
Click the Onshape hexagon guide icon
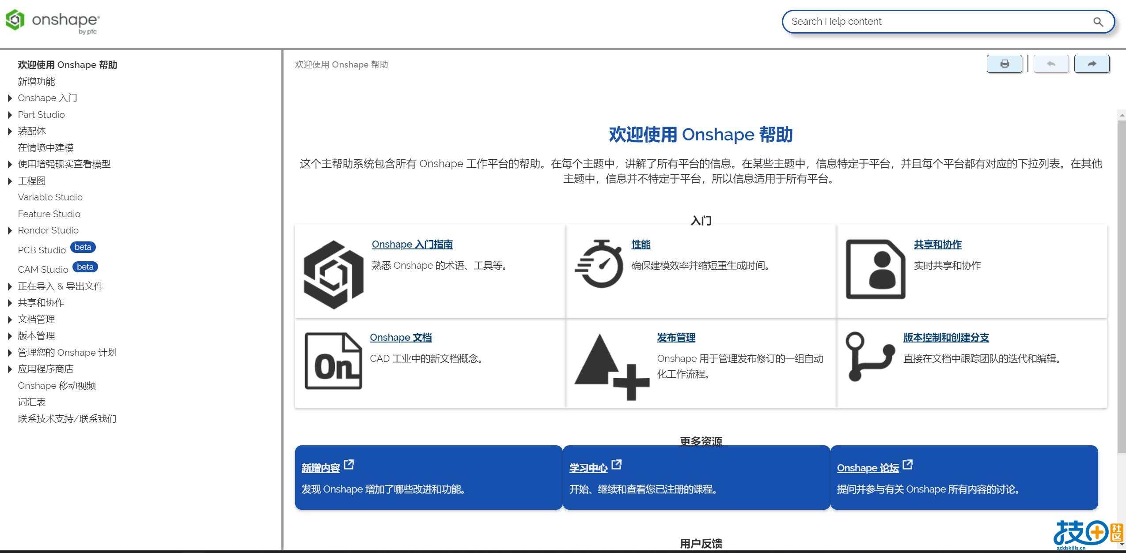334,274
